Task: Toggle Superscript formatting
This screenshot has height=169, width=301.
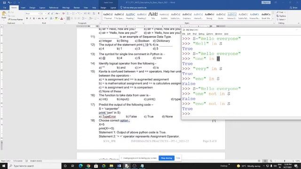Action: [46, 18]
